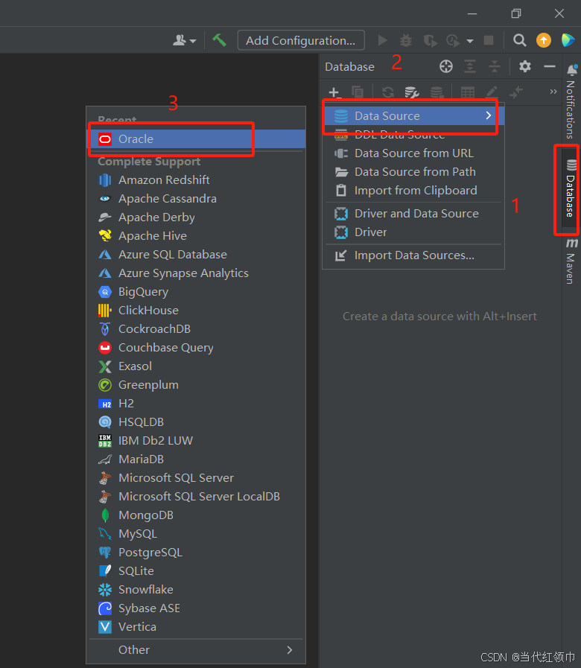
Task: Select Greenplum data source
Action: pyautogui.click(x=197, y=385)
